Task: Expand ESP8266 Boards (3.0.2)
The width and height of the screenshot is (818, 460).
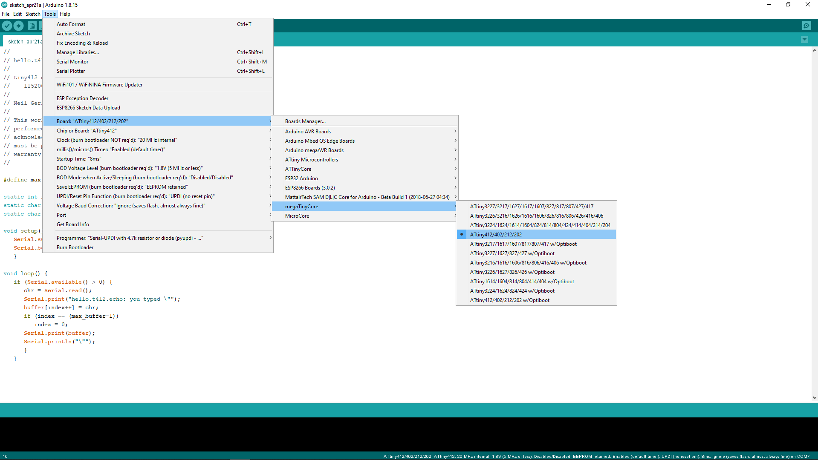Action: coord(364,188)
